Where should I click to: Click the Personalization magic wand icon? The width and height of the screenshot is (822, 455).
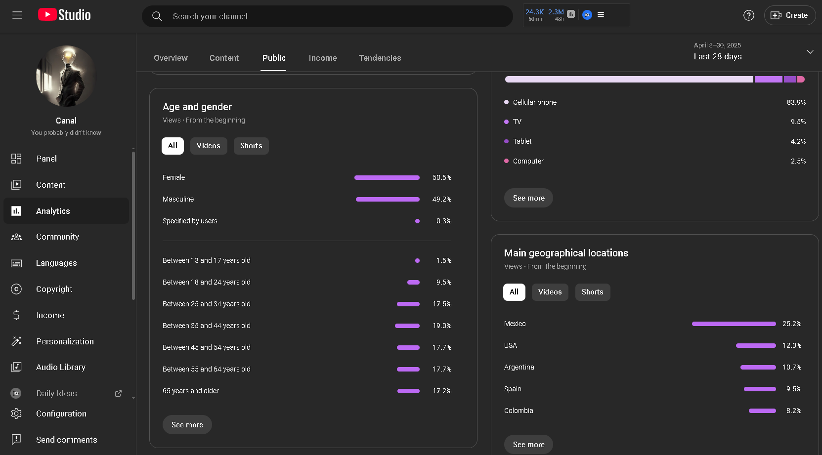[x=16, y=341]
